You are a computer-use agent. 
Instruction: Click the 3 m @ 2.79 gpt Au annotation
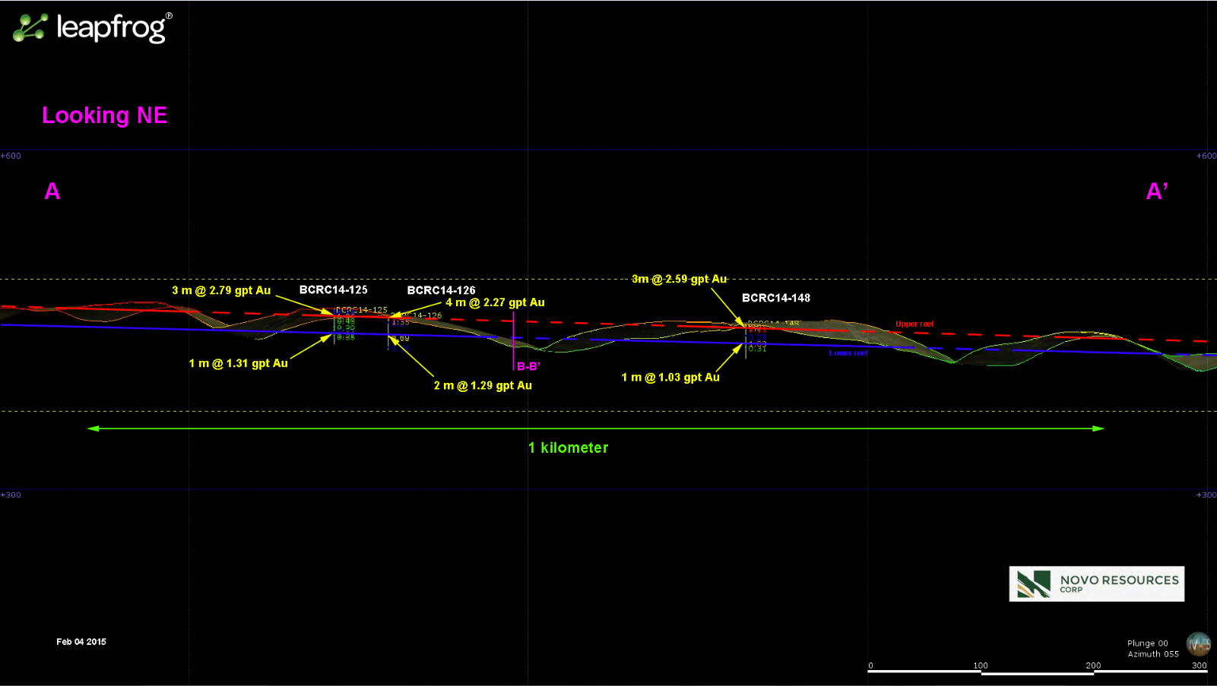point(221,290)
